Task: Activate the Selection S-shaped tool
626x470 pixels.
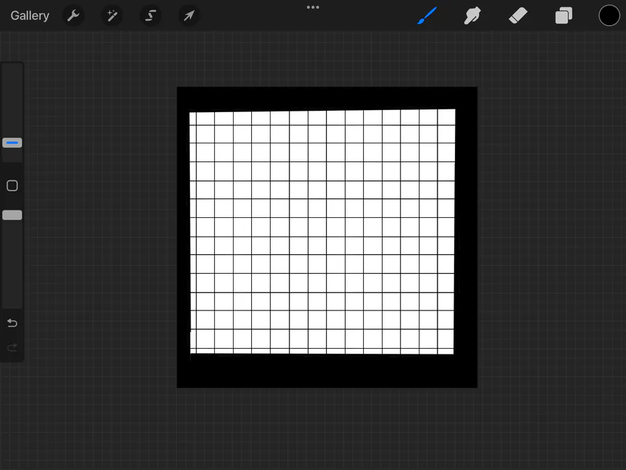Action: point(150,15)
